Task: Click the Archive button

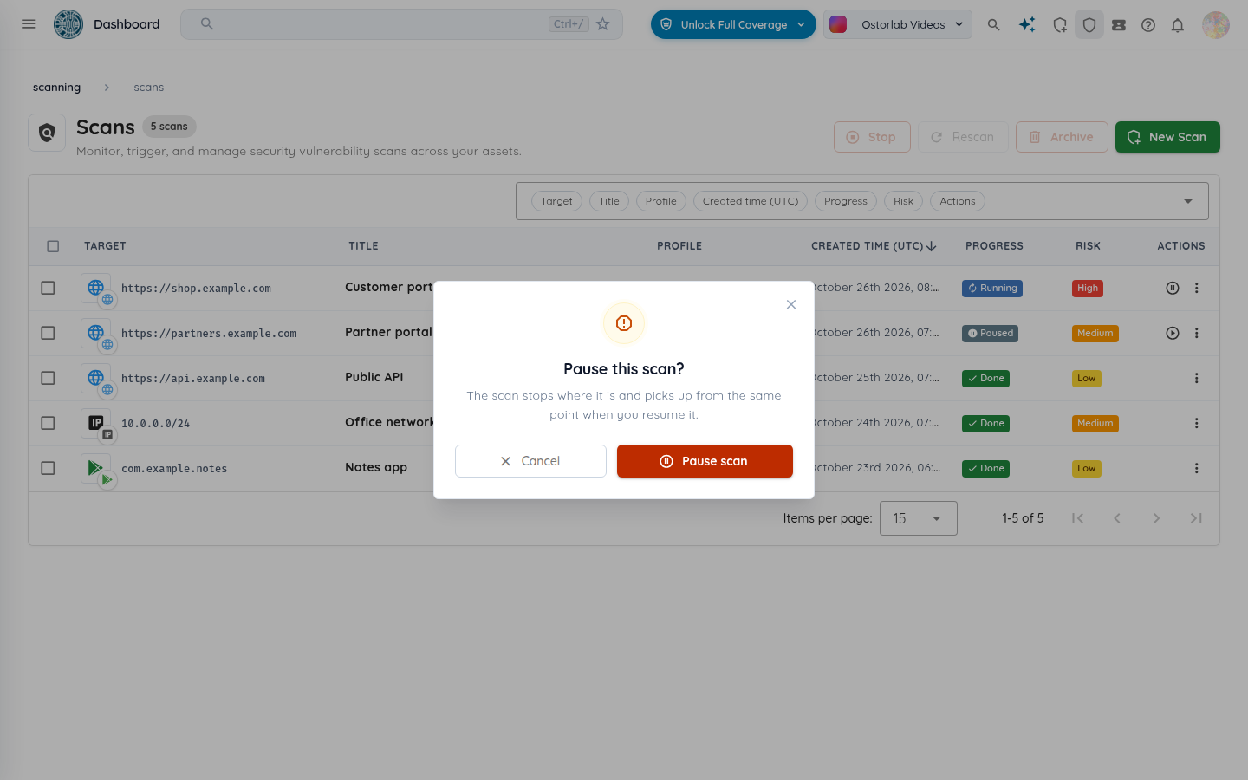Action: pos(1062,137)
